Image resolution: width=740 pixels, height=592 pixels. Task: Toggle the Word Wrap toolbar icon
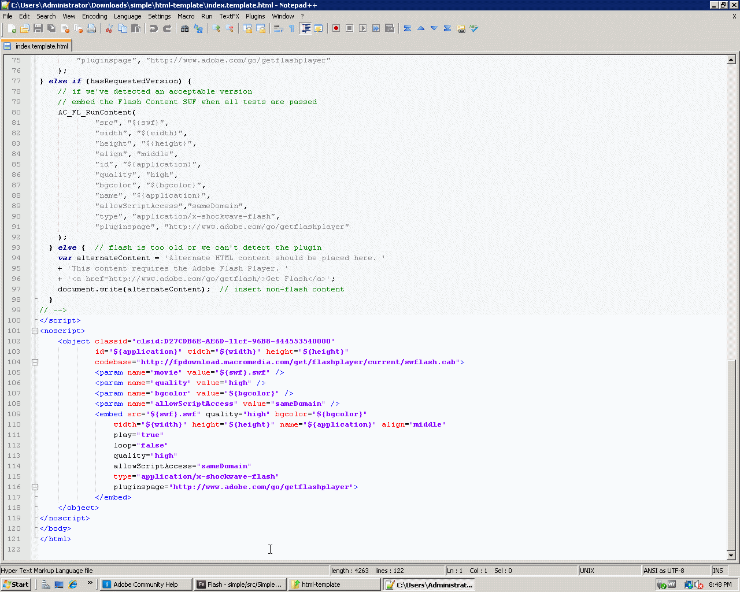[x=278, y=28]
